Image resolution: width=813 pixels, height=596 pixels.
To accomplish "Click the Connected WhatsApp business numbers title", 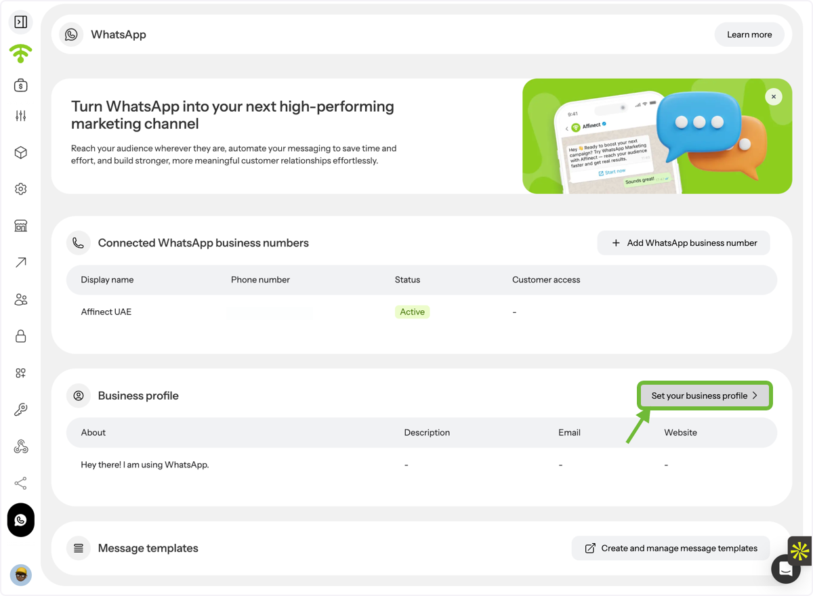I will tap(203, 243).
